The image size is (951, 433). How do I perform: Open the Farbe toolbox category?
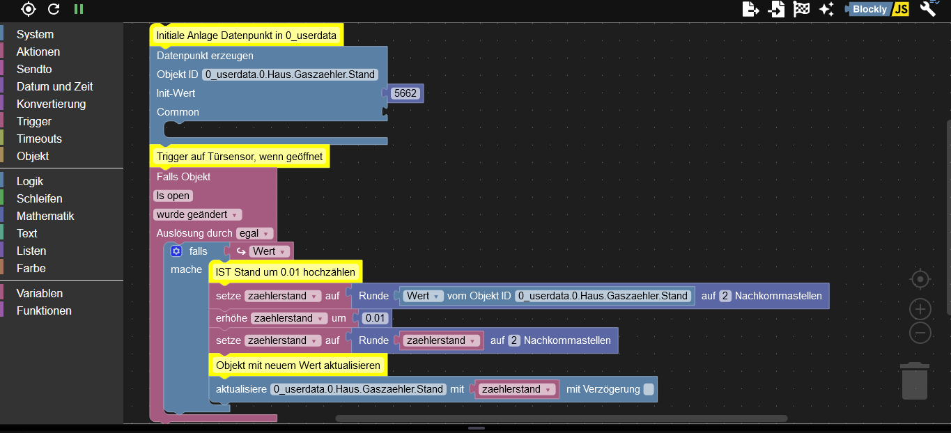[x=31, y=268]
